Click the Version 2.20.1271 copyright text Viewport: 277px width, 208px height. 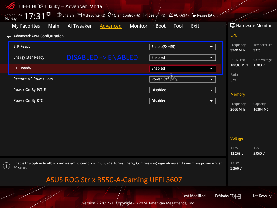coord(138,203)
